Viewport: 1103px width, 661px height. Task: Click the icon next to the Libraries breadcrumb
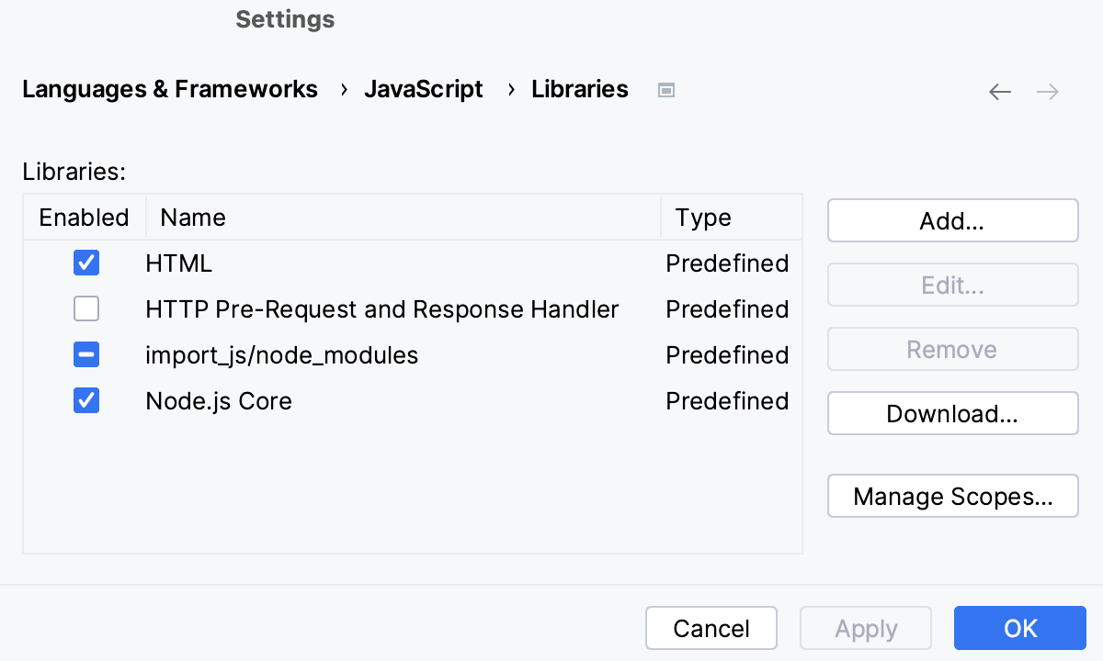(x=665, y=89)
